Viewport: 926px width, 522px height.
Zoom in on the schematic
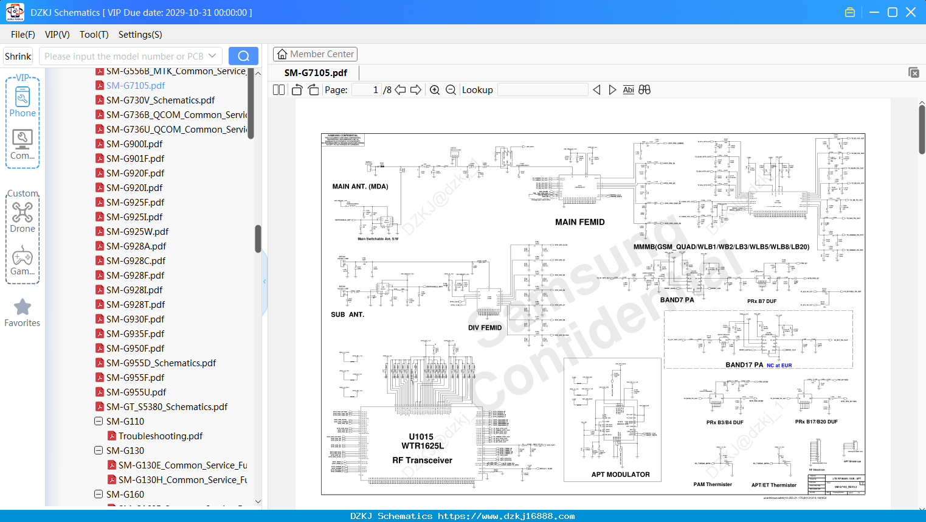435,89
